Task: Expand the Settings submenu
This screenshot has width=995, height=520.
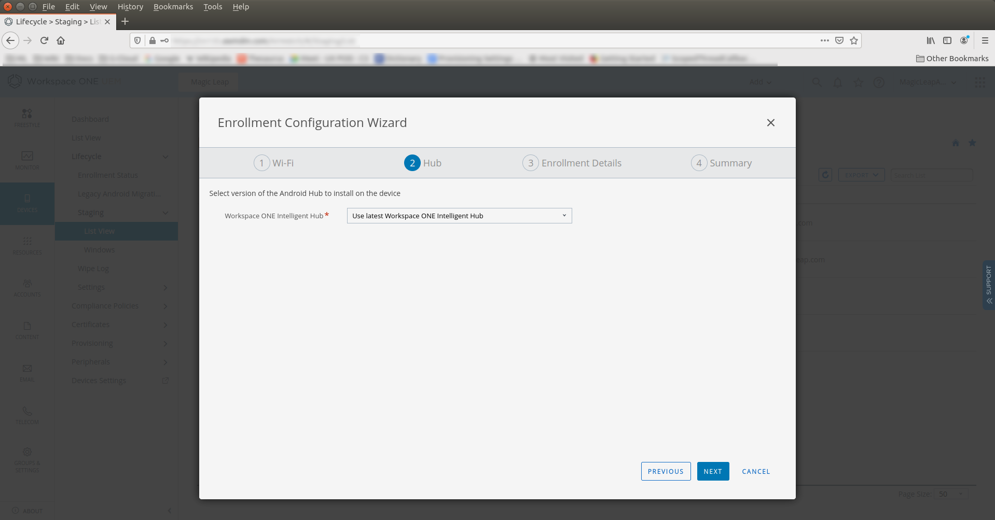Action: click(x=165, y=287)
